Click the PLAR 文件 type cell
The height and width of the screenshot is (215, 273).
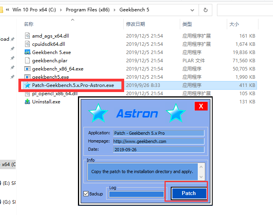click(x=193, y=60)
